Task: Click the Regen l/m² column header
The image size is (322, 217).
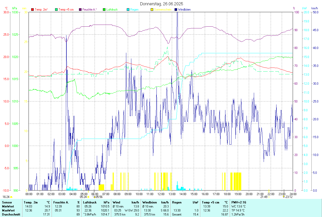Action: (x=185, y=202)
